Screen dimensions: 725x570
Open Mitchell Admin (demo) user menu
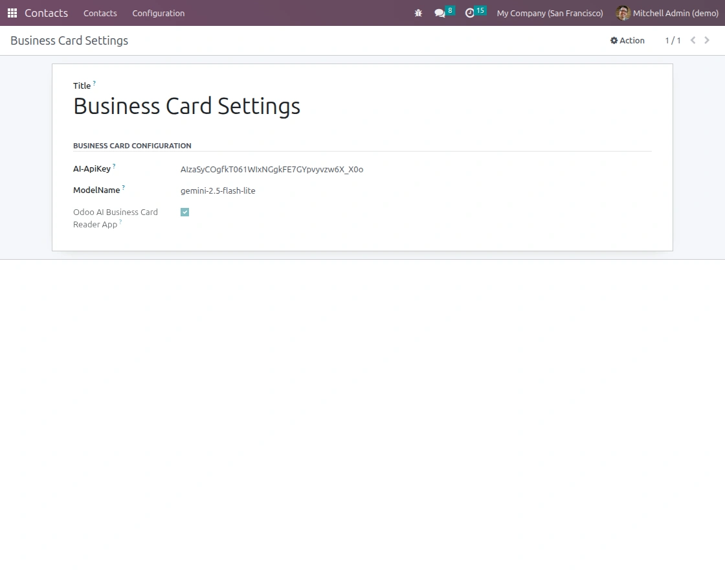667,13
